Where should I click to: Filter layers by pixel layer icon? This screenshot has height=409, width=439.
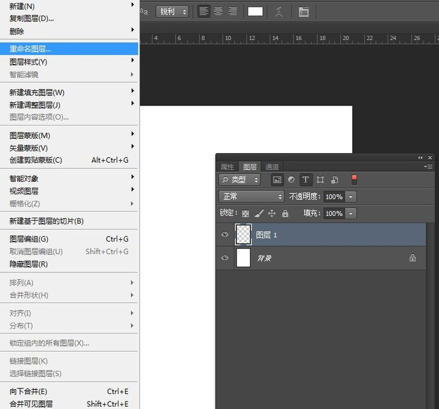[277, 180]
